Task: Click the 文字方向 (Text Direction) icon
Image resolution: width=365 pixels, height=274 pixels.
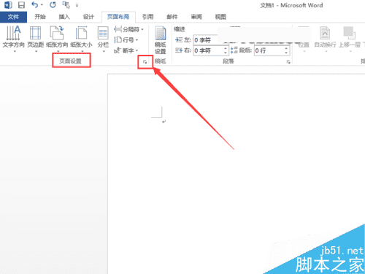Action: point(14,33)
